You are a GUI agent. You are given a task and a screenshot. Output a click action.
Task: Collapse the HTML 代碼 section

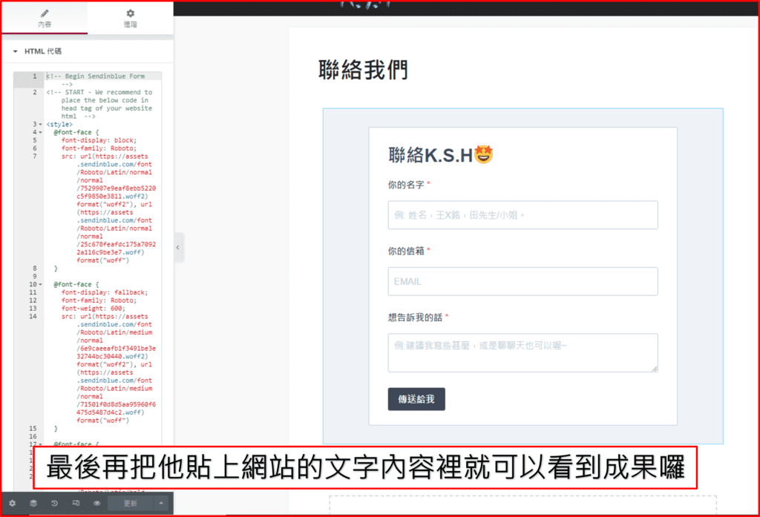[15, 52]
